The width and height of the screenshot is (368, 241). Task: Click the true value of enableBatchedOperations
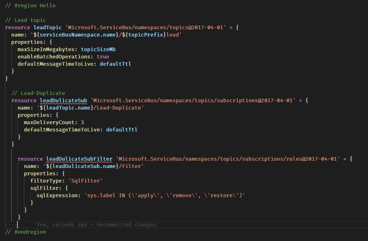[x=103, y=56]
